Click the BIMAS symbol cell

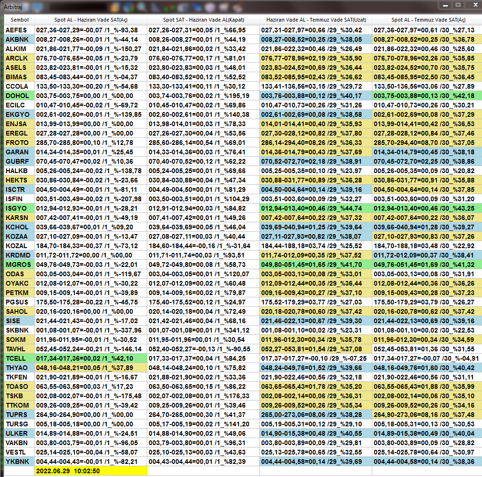(19, 77)
